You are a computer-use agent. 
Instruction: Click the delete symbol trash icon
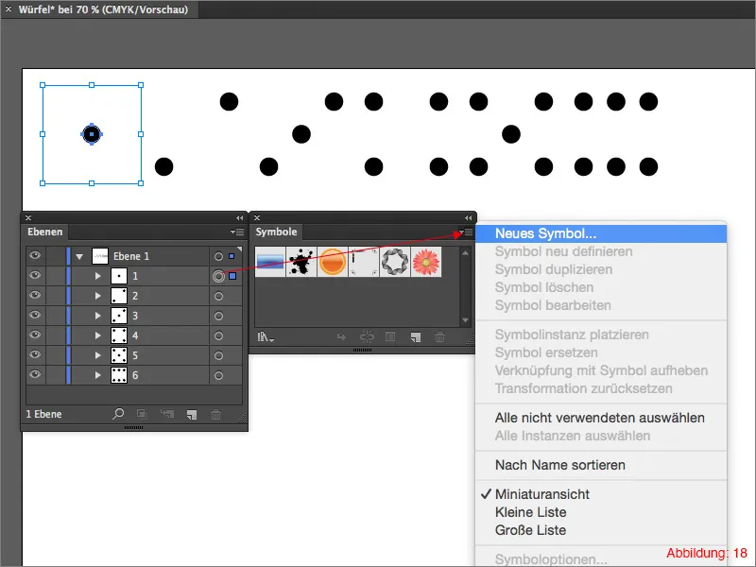pos(439,336)
